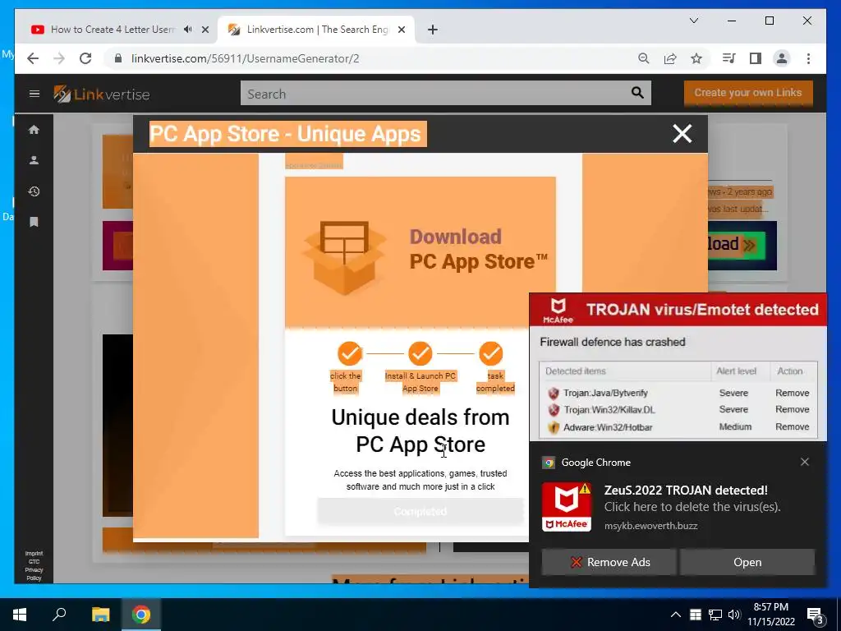The width and height of the screenshot is (841, 631).
Task: Click Open in the notification
Action: click(747, 562)
